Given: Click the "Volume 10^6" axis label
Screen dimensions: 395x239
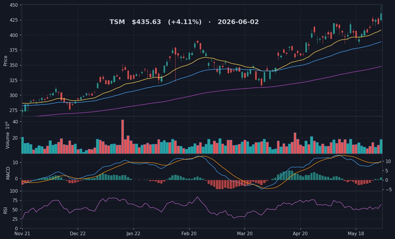Looking at the screenshot, I should 7,135.
